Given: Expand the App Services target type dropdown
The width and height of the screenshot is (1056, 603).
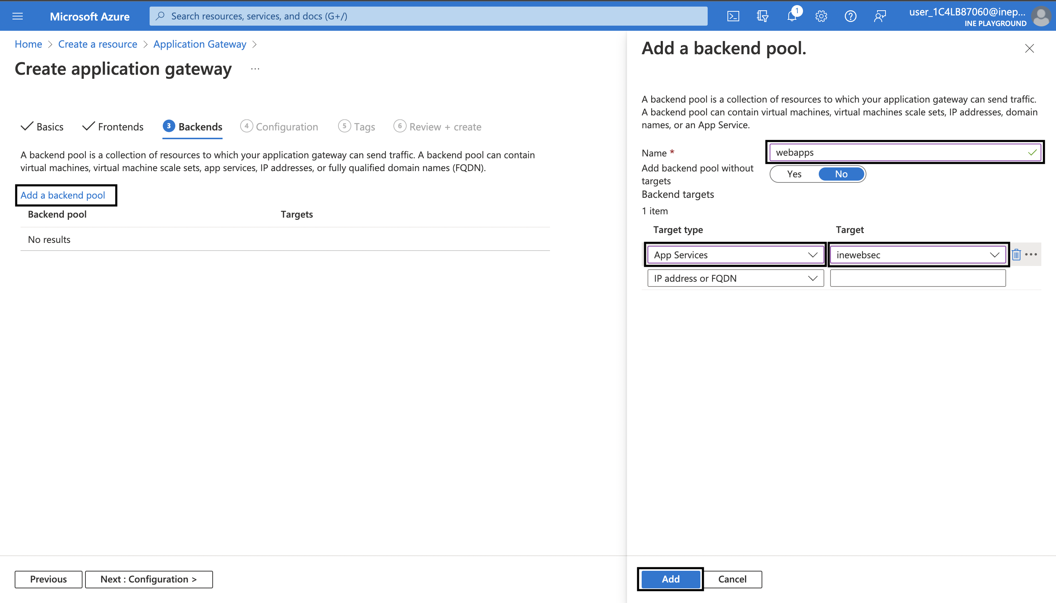Looking at the screenshot, I should [x=735, y=255].
